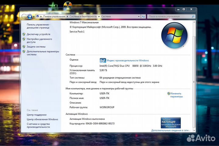Open 'Центр поддержки' link

[x=36, y=115]
